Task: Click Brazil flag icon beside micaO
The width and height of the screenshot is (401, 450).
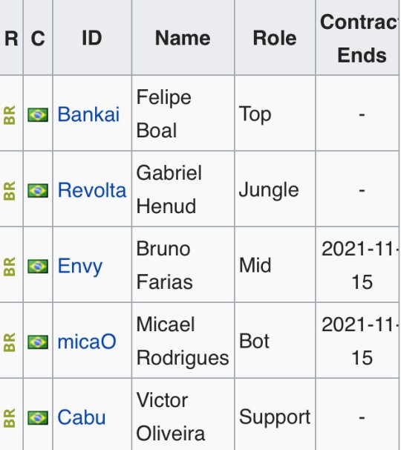Action: pyautogui.click(x=38, y=342)
